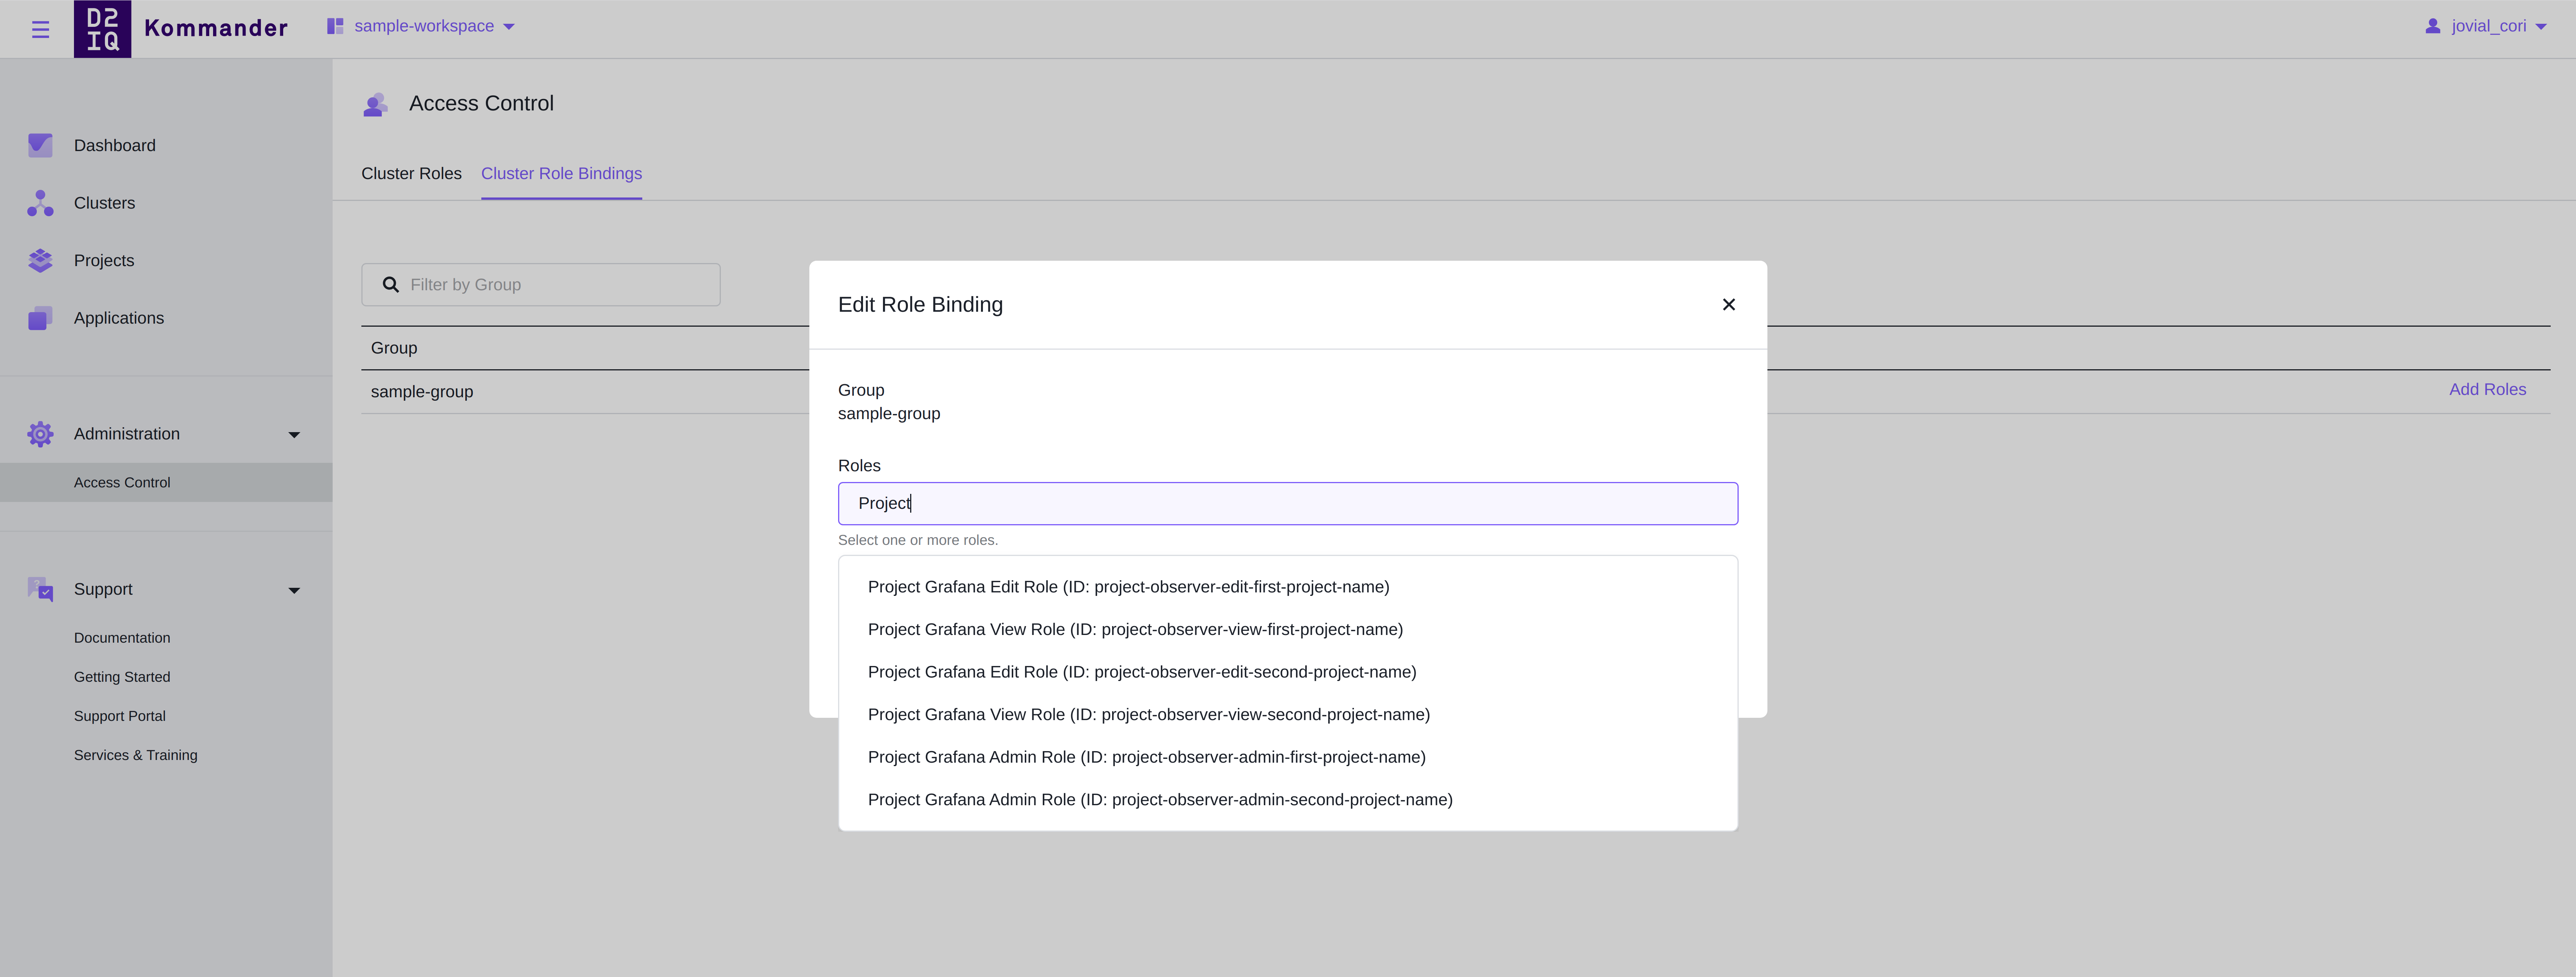Open Projects in the sidebar

click(103, 260)
